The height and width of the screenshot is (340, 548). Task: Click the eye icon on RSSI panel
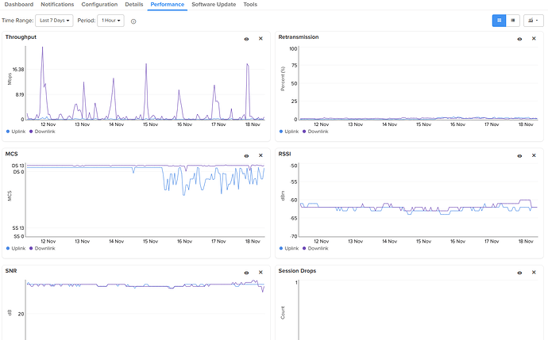click(519, 155)
